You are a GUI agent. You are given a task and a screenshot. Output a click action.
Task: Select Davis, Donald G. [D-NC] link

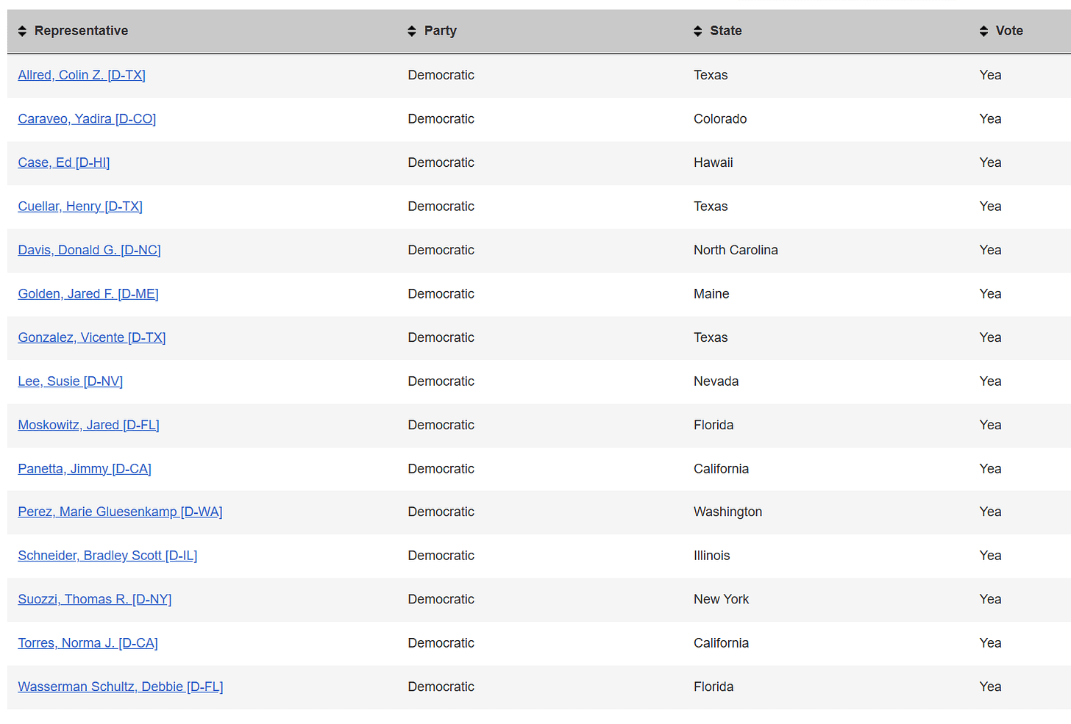point(89,250)
